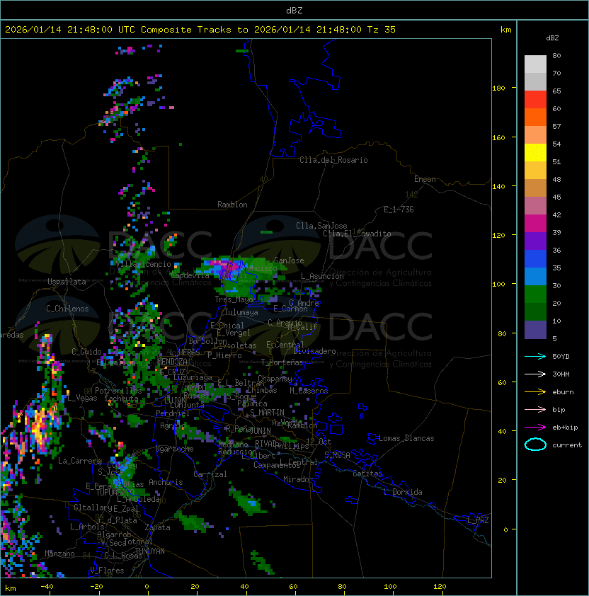This screenshot has height=596, width=589.
Task: Click the Carrizal map label
Action: (x=210, y=474)
